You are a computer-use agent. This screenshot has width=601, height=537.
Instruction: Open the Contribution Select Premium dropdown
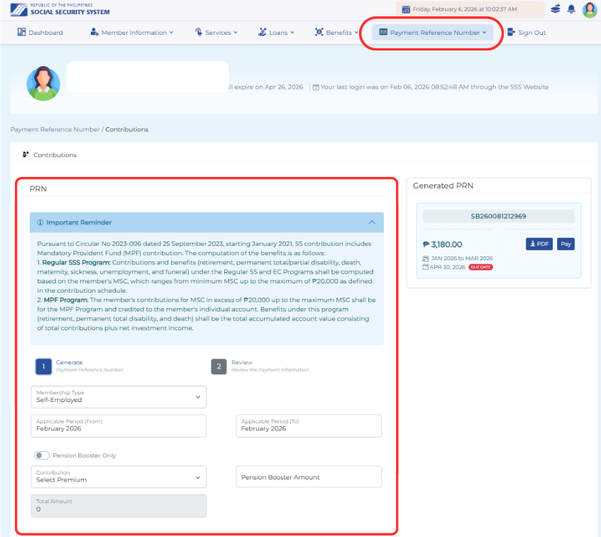[118, 477]
